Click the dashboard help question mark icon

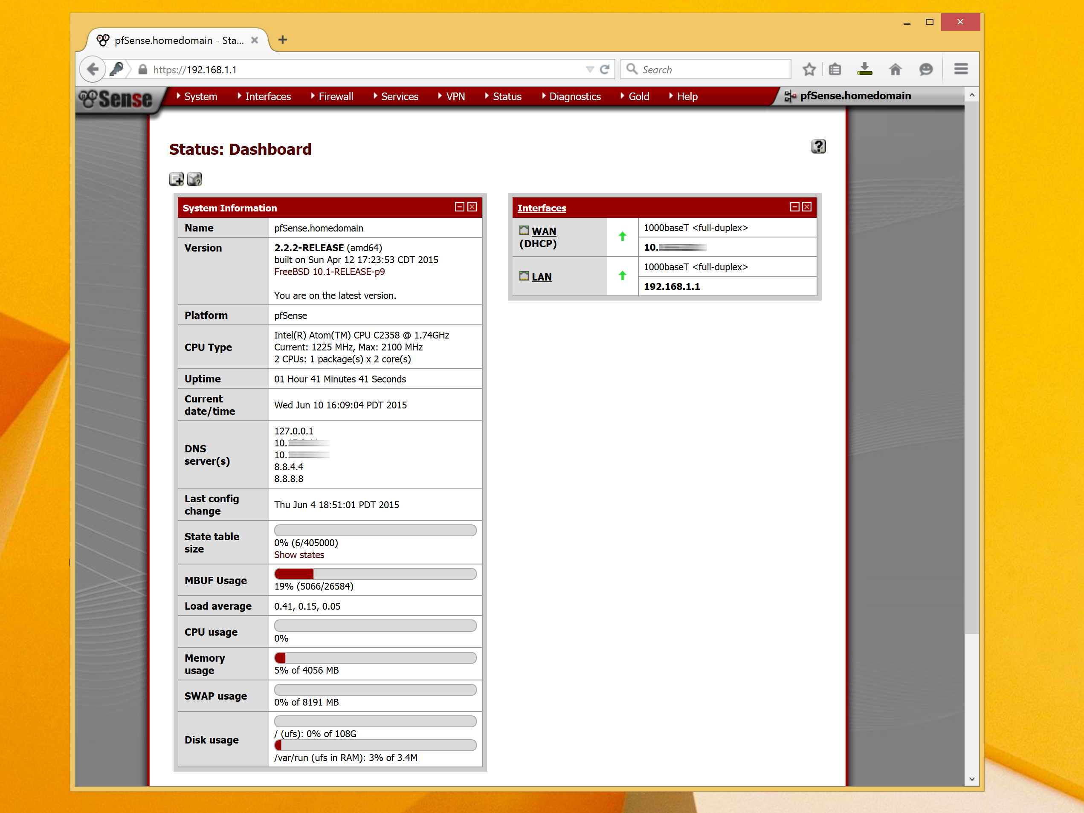pyautogui.click(x=818, y=147)
